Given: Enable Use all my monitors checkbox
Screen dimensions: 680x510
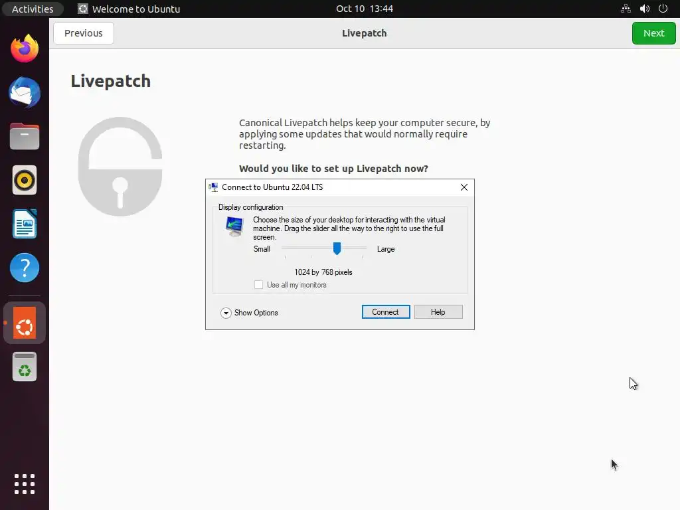Looking at the screenshot, I should click(x=258, y=284).
